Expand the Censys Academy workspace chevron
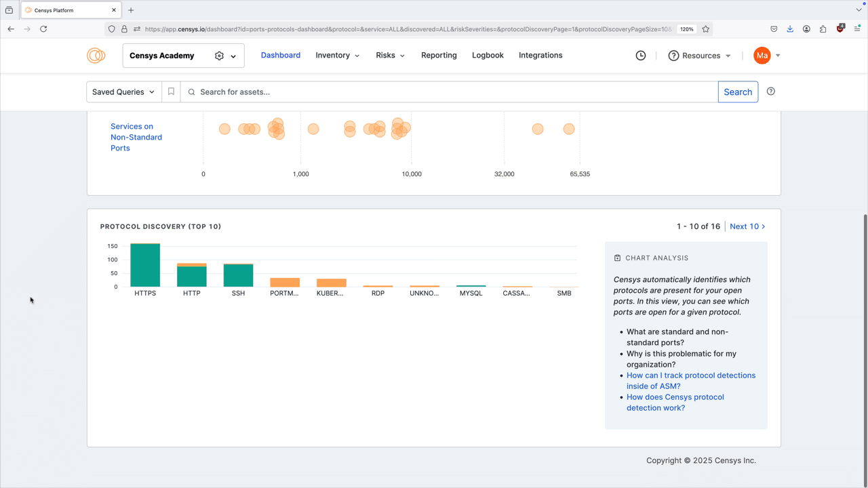Viewport: 868px width, 488px height. click(x=233, y=56)
